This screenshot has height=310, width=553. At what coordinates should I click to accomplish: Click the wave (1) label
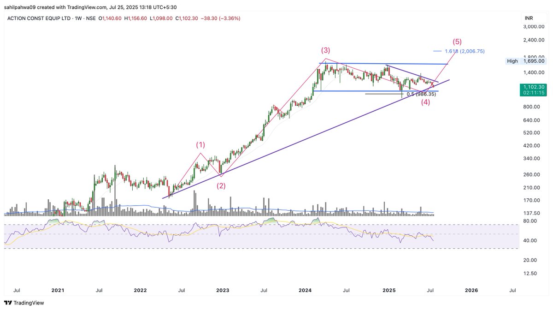(200, 144)
